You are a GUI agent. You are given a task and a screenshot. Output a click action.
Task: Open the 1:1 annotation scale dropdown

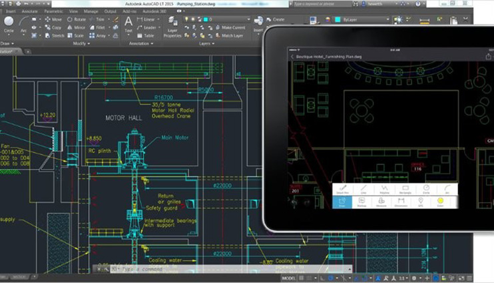(x=403, y=278)
